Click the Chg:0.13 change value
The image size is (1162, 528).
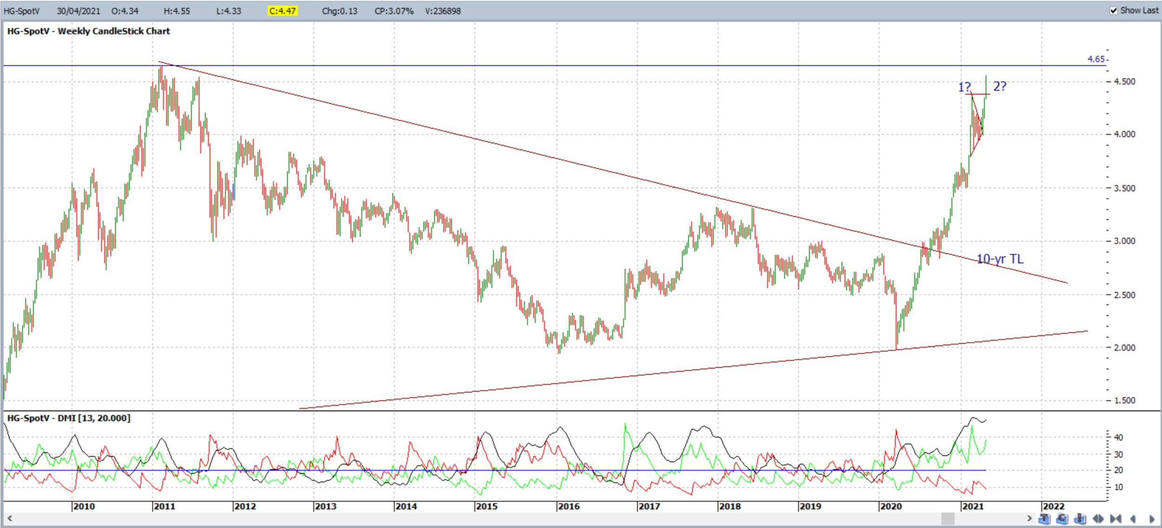click(339, 11)
